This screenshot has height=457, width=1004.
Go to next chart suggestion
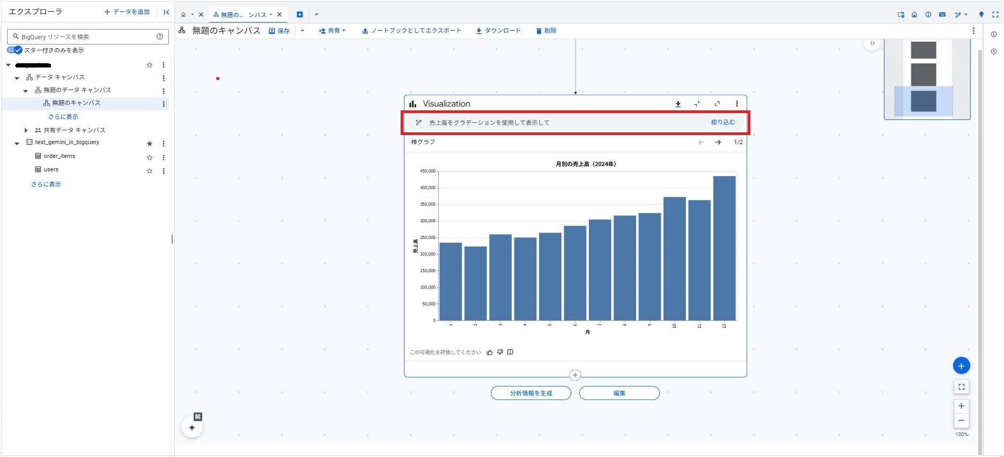pos(718,143)
